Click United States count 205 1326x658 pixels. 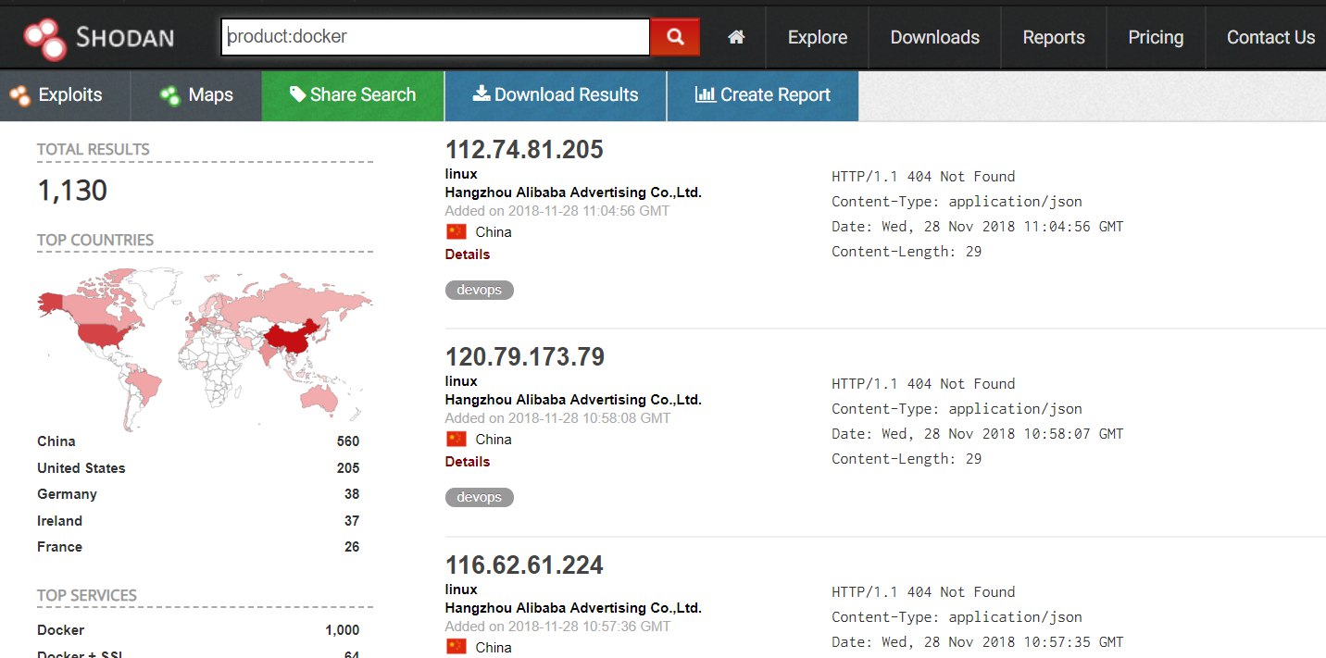[x=348, y=468]
